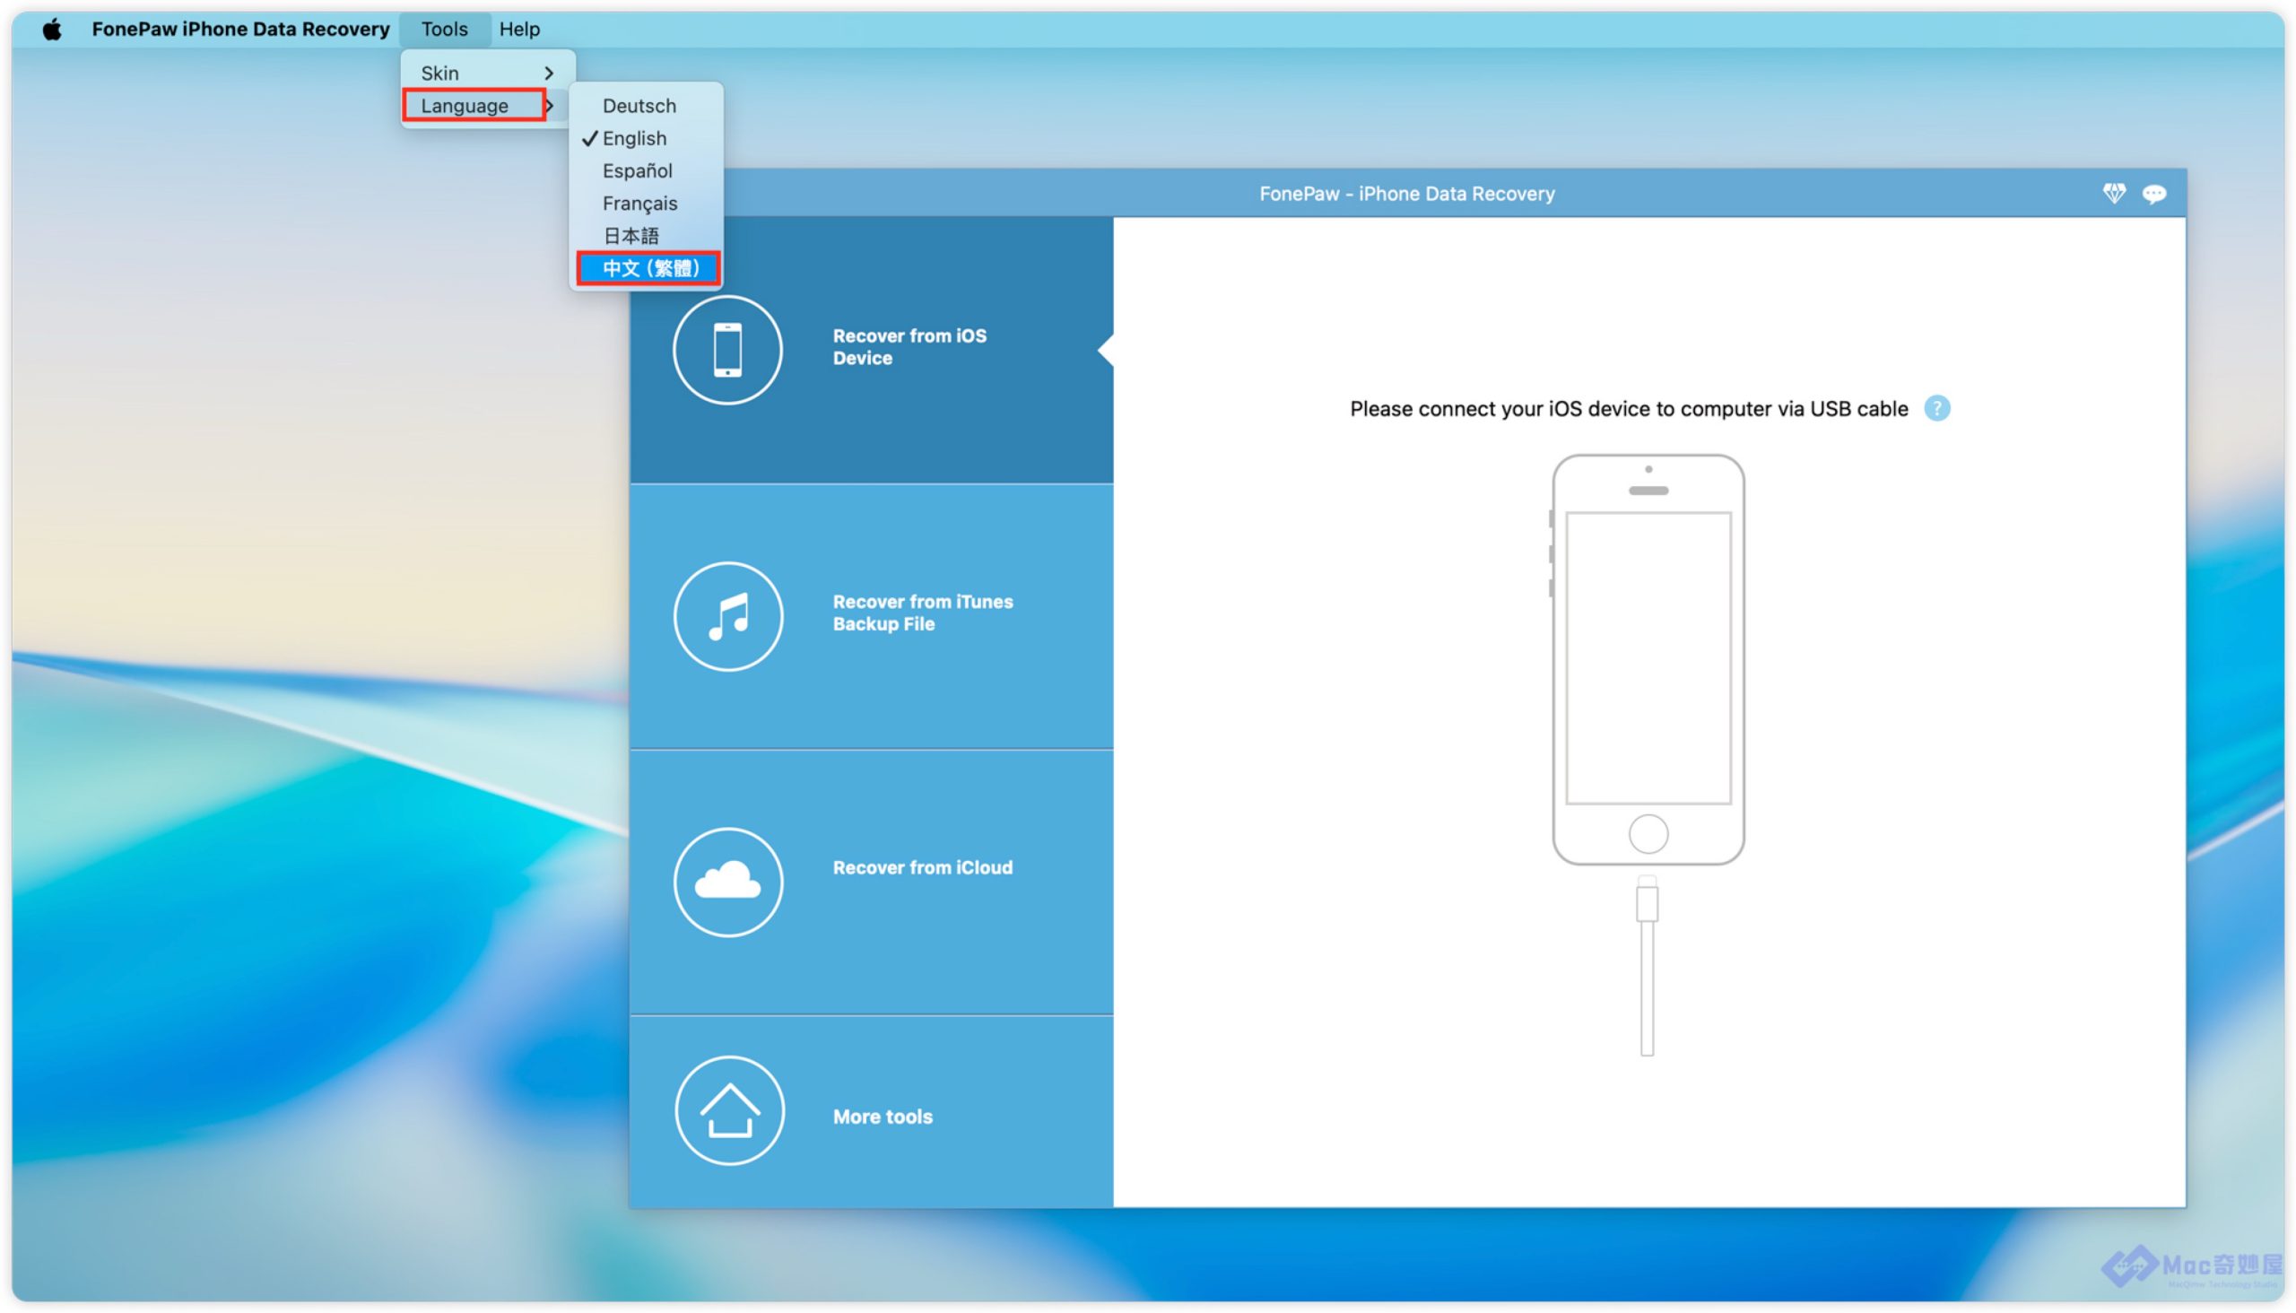Expand the Skin submenu
This screenshot has width=2296, height=1313.
coord(487,73)
